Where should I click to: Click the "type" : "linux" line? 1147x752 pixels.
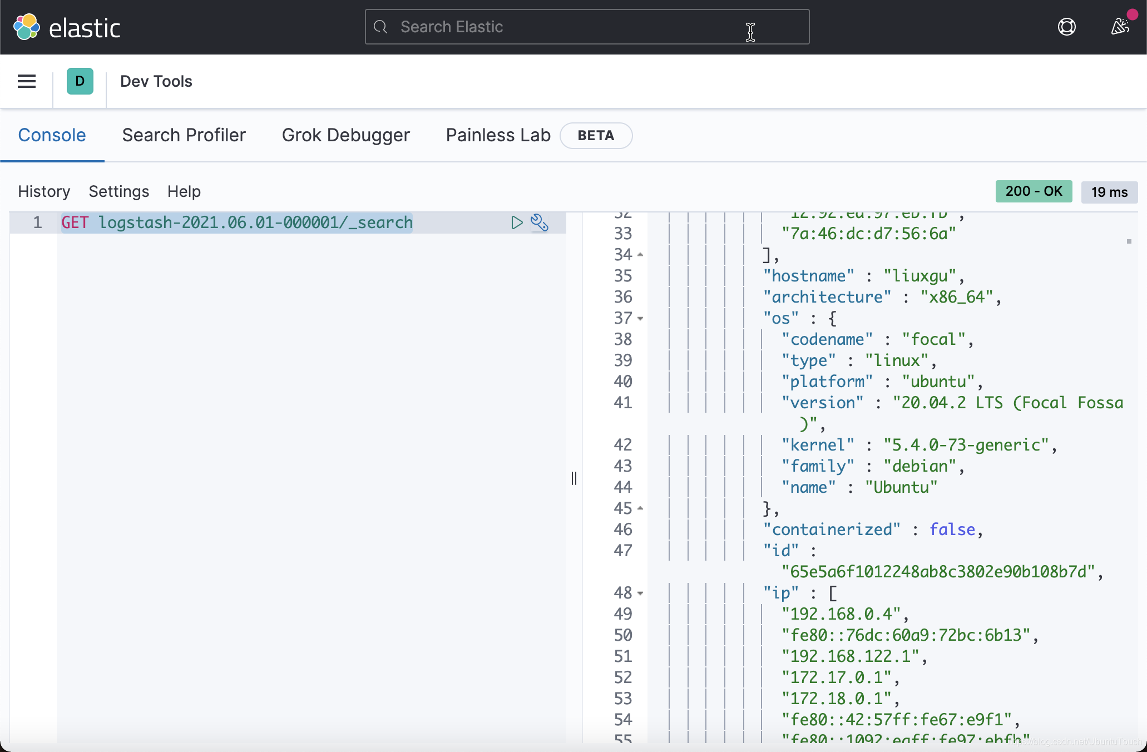pyautogui.click(x=859, y=360)
